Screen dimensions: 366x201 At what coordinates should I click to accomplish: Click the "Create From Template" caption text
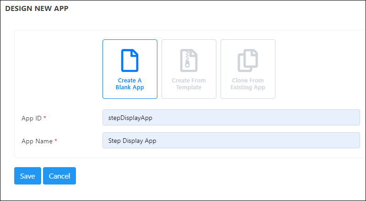click(x=189, y=84)
